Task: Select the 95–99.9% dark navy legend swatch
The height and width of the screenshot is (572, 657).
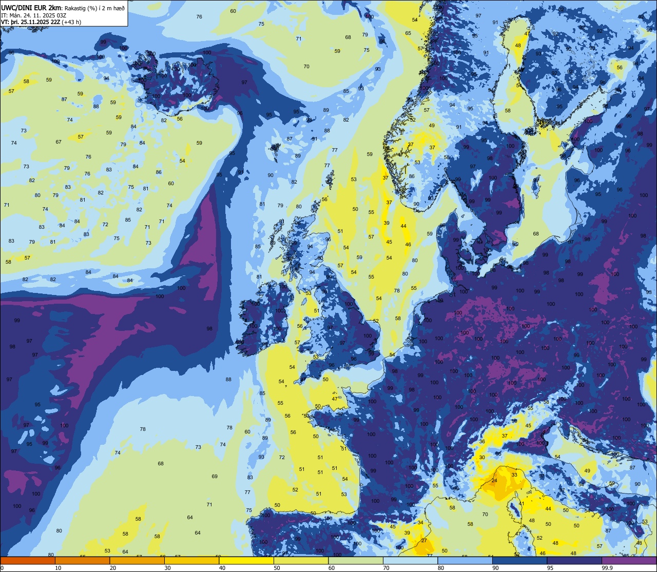Action: click(574, 560)
